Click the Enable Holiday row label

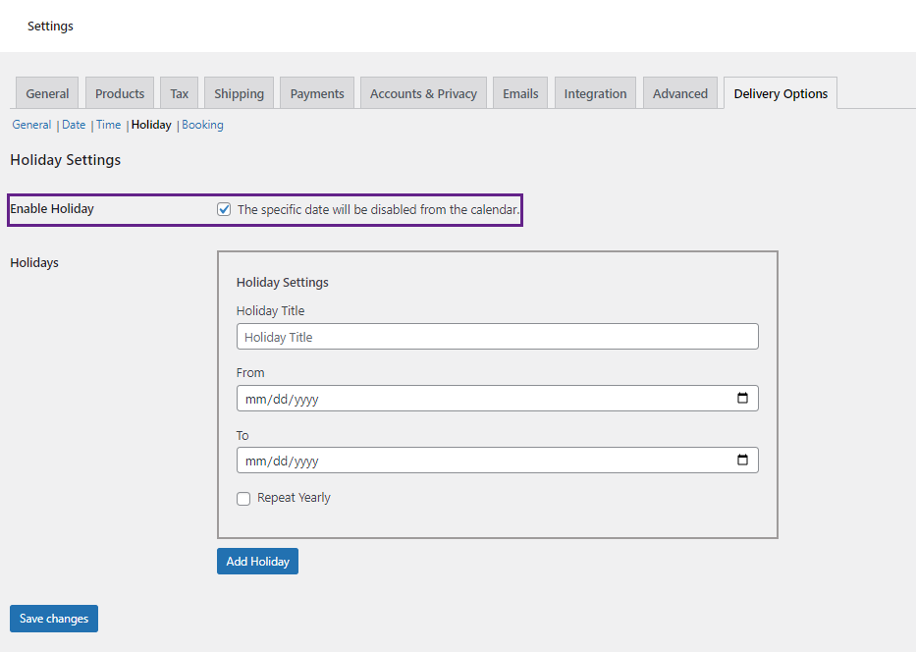pyautogui.click(x=52, y=208)
